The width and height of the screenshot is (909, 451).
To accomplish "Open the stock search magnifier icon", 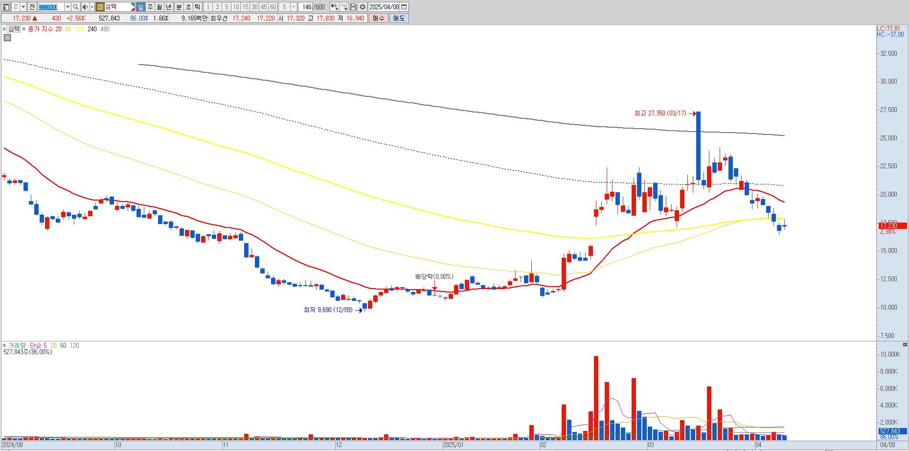I will pos(76,7).
